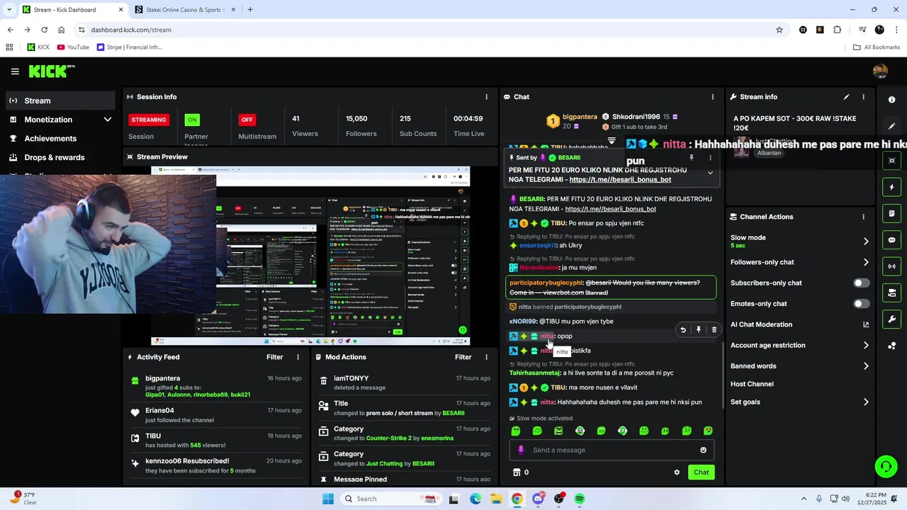Reply to nitta's opop message with arrow icon
The width and height of the screenshot is (907, 510).
683,329
